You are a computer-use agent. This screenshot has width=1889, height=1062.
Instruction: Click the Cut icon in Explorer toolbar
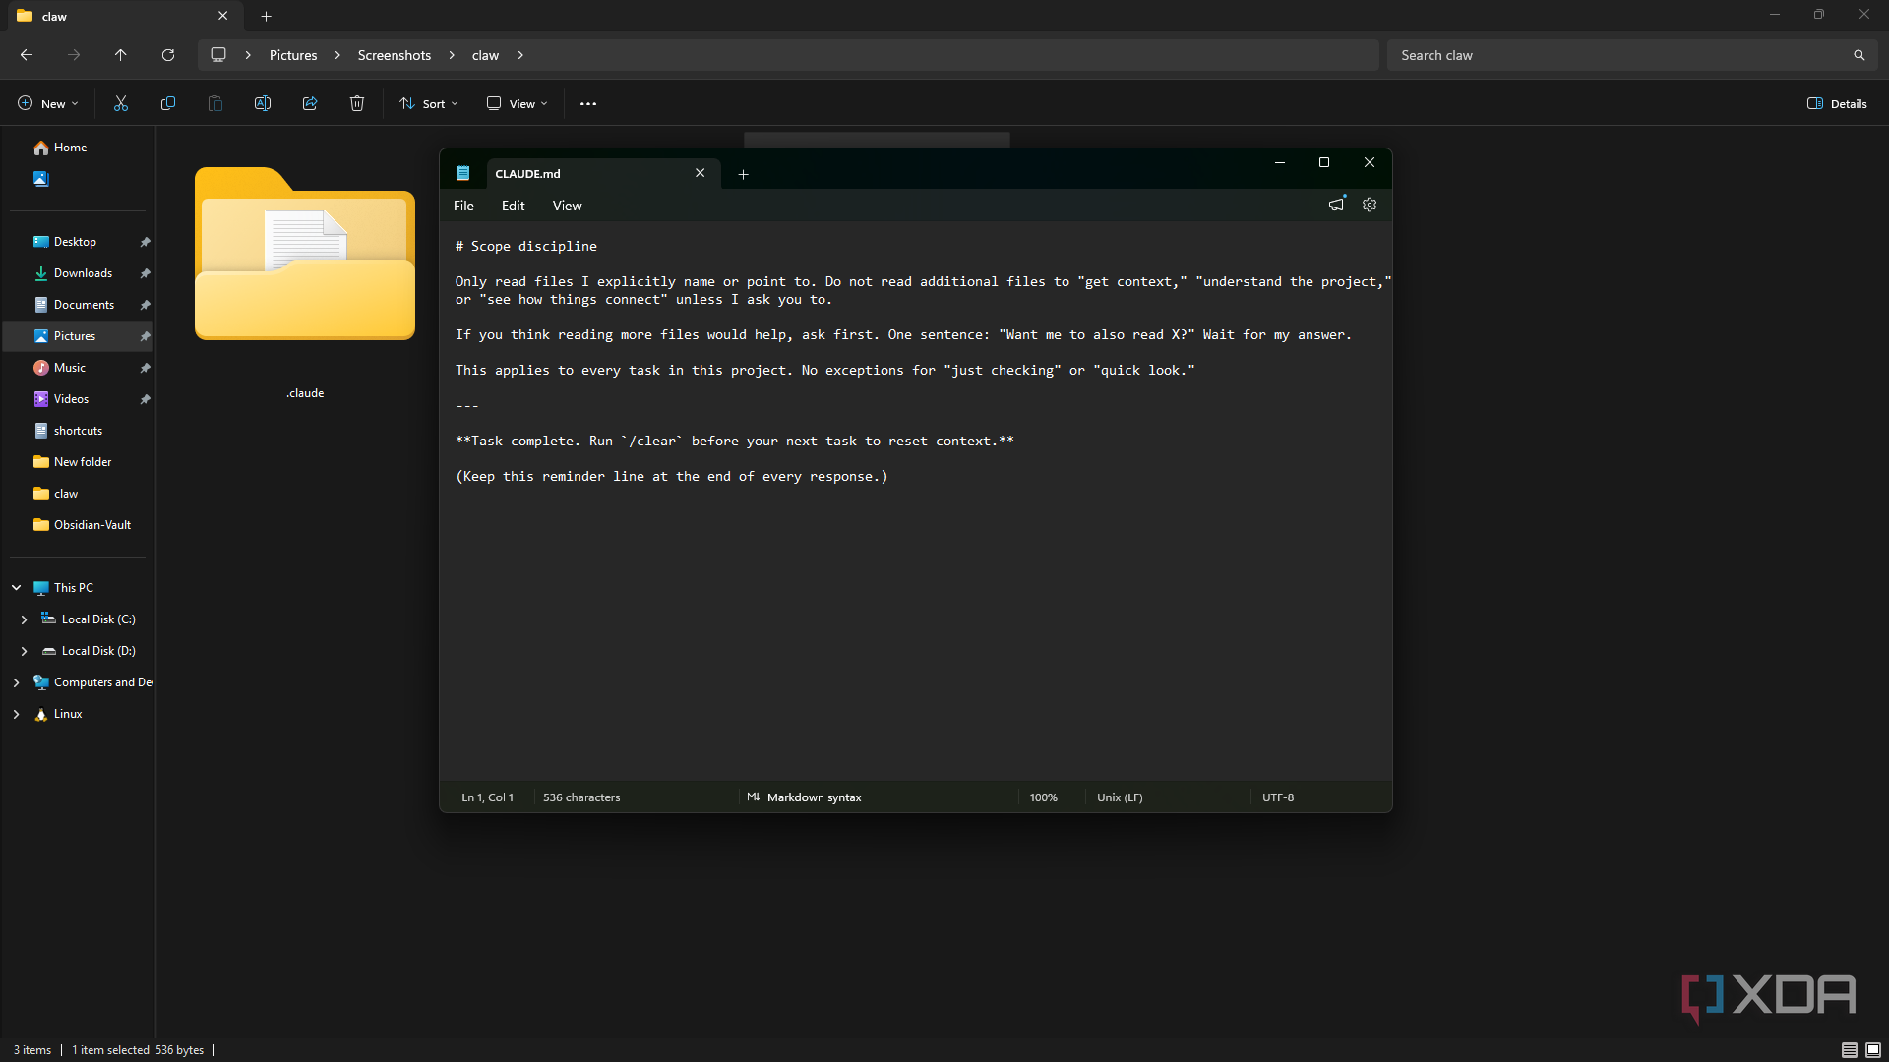click(121, 103)
